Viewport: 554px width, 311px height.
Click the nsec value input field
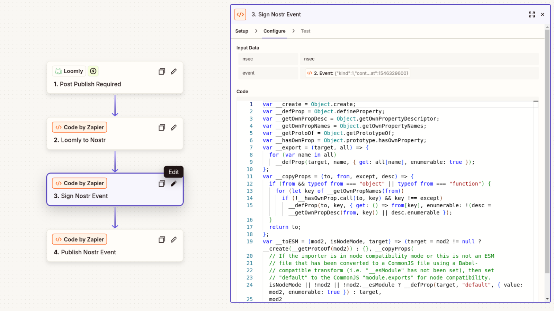pyautogui.click(x=419, y=59)
